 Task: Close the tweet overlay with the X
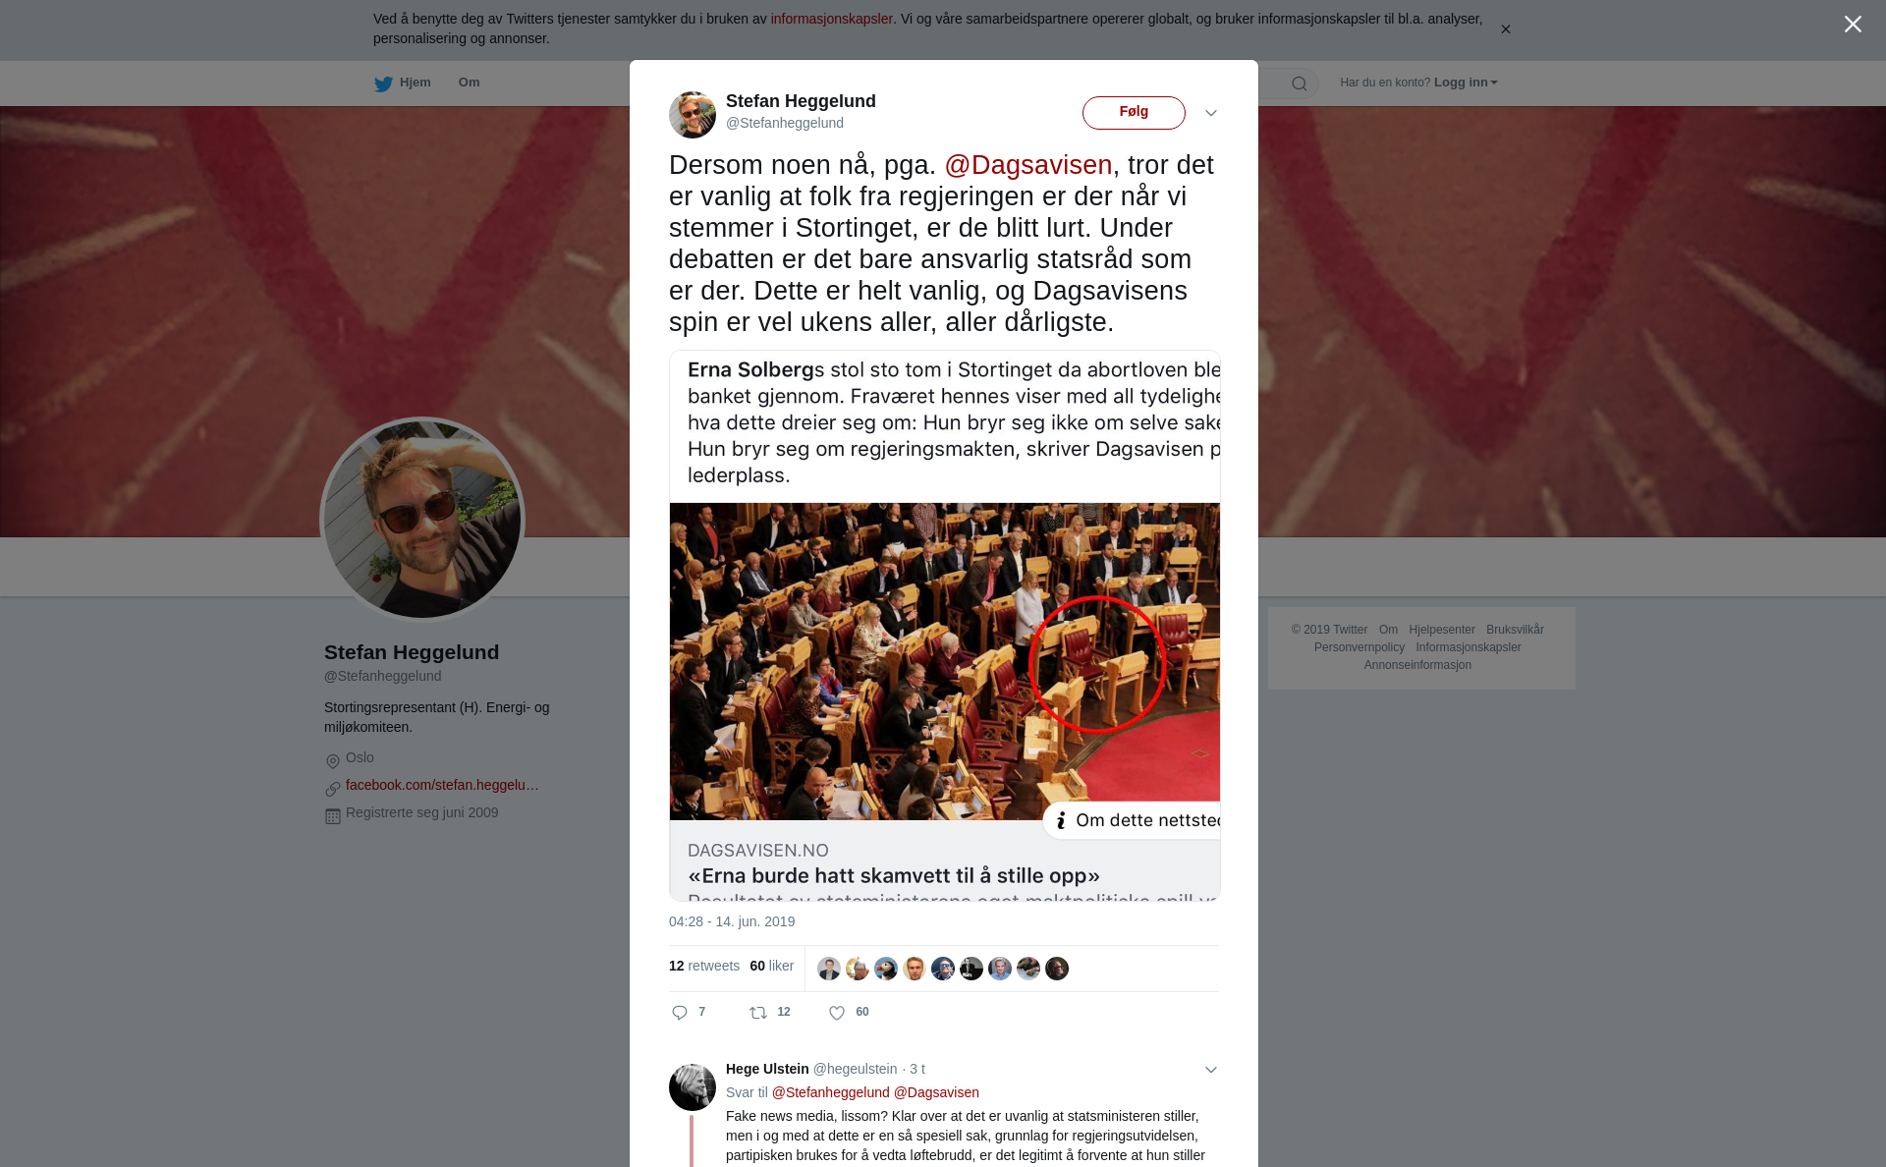1853,25
